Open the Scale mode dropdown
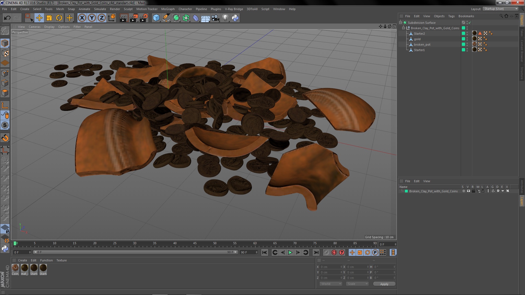Viewport: 525px width, 295px height. pyautogui.click(x=357, y=284)
